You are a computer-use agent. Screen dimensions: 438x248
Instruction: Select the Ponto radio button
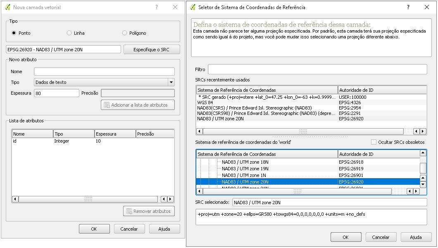(x=14, y=33)
